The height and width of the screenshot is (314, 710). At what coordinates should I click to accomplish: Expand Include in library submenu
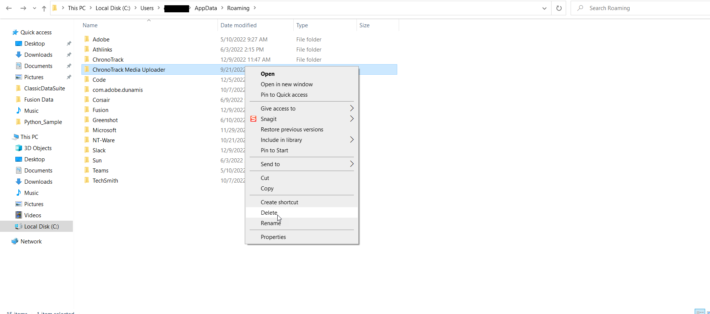pos(302,140)
